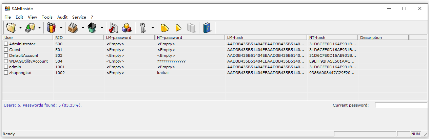Open the export icon's dropdown arrow

click(x=39, y=28)
